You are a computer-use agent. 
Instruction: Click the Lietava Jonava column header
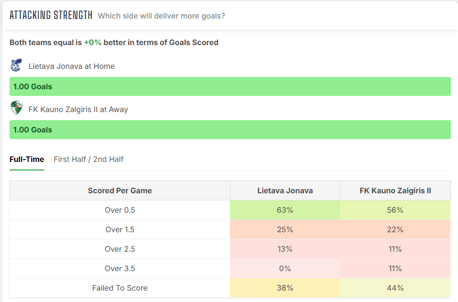(x=285, y=190)
